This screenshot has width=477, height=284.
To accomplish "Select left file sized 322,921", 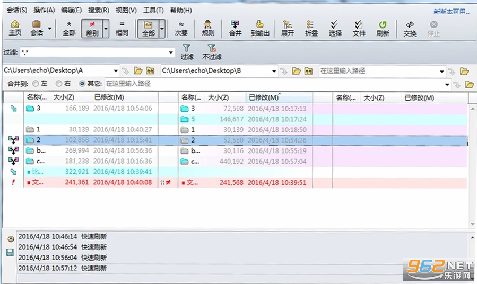I will (91, 172).
